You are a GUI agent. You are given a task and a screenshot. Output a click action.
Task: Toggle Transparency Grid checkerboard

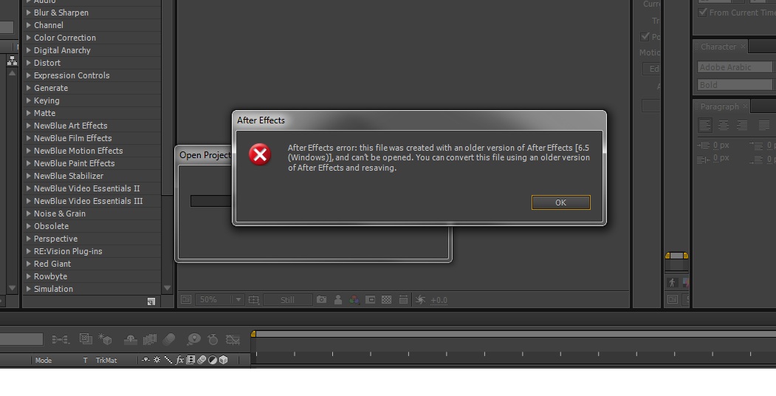coord(386,299)
